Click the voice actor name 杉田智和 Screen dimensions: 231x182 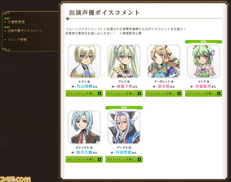[124, 152]
